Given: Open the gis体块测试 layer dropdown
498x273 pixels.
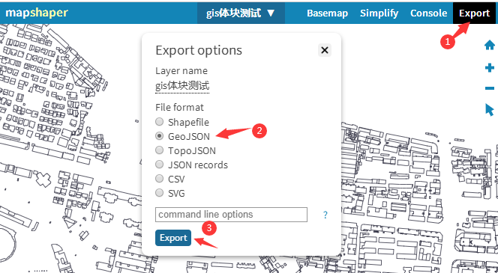Looking at the screenshot, I should click(241, 13).
